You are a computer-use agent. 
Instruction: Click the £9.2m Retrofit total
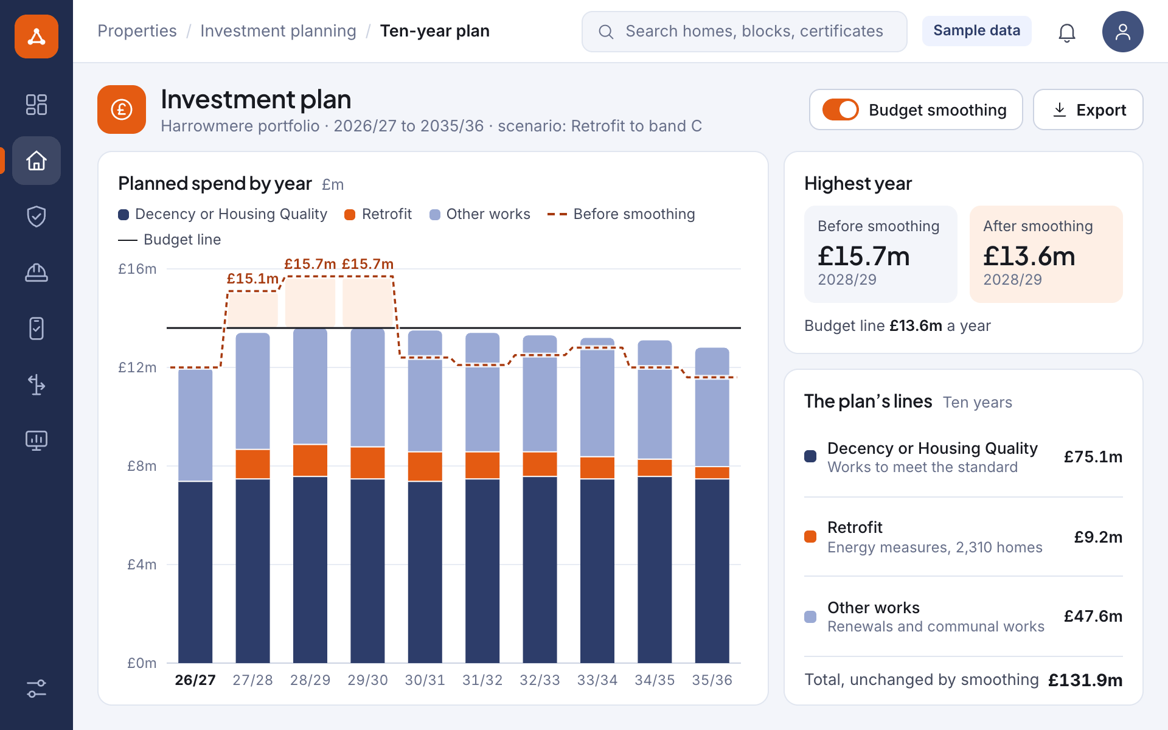point(1098,537)
